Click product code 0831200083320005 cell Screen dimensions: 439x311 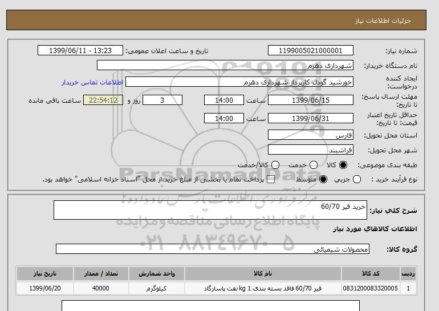[371, 288]
